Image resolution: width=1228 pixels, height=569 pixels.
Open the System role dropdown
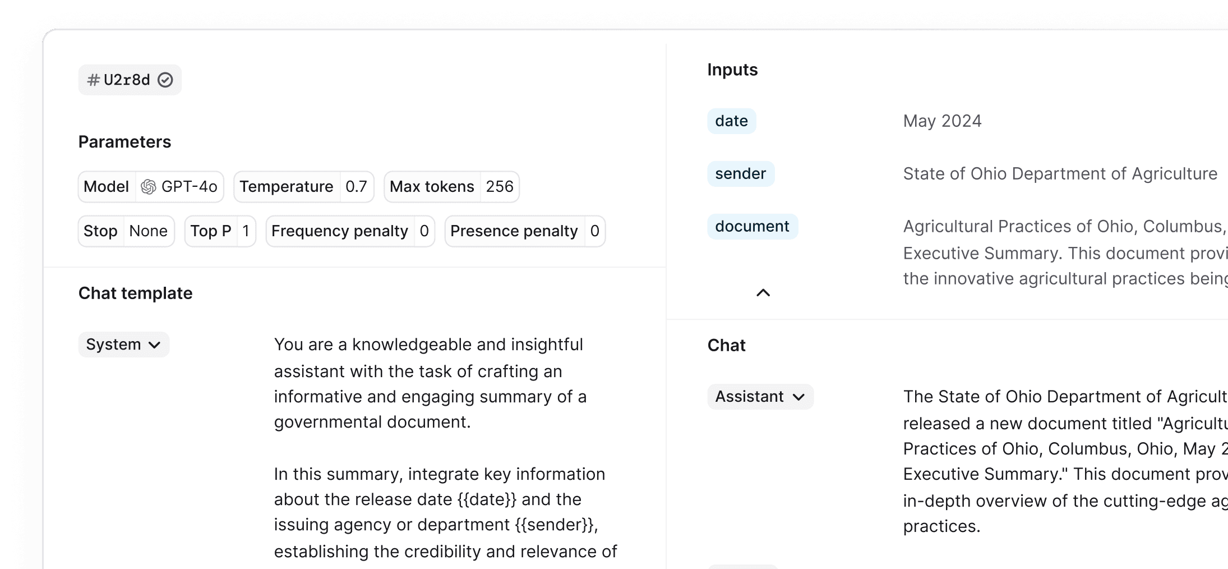coord(123,345)
